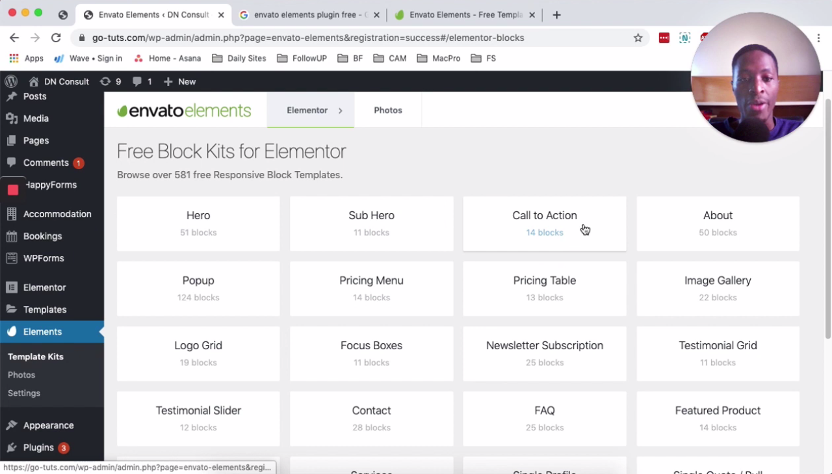Open the Photos submenu item in the sidebar
Screen dimensions: 832x474
pyautogui.click(x=21, y=375)
